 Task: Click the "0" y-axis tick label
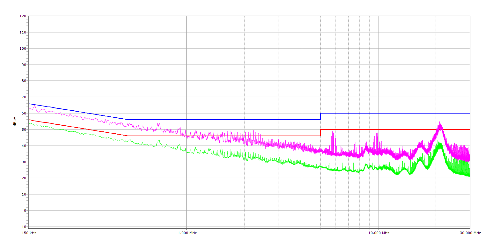click(25, 210)
